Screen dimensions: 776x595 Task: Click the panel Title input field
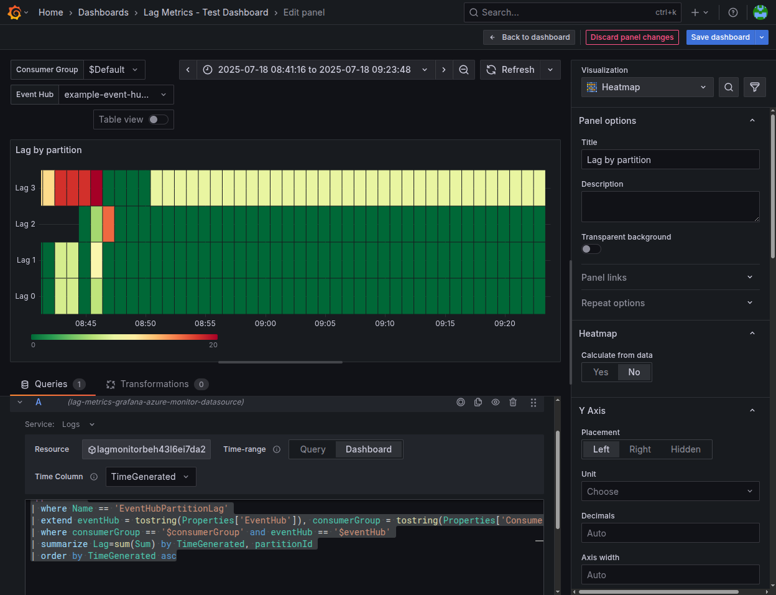pyautogui.click(x=670, y=159)
